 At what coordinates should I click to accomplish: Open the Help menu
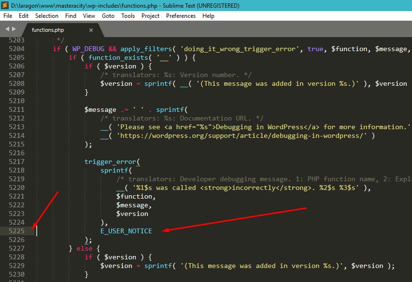tap(208, 16)
